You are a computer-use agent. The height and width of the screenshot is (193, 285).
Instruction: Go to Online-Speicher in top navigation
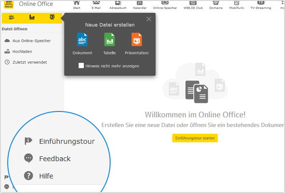[x=165, y=5]
